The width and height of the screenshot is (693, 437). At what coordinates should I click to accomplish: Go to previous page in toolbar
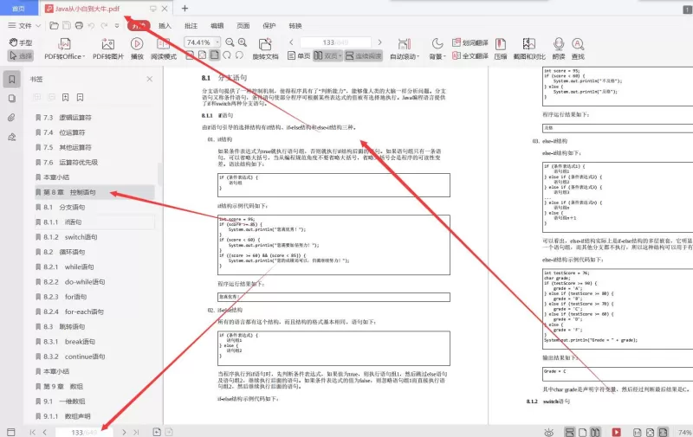pos(291,42)
